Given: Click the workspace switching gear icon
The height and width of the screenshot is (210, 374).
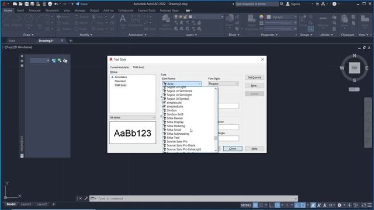Looking at the screenshot, I should tap(340, 205).
